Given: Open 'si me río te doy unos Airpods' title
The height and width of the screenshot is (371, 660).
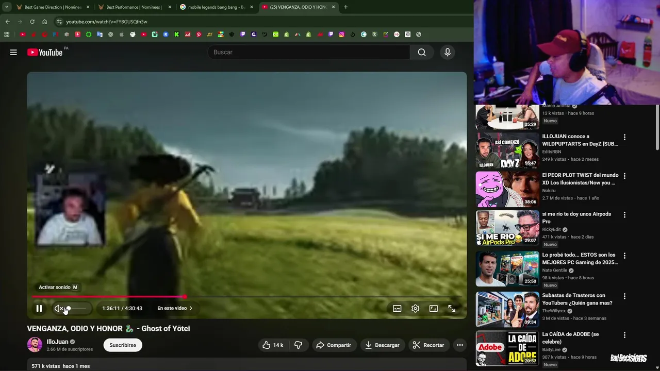Looking at the screenshot, I should [576, 217].
